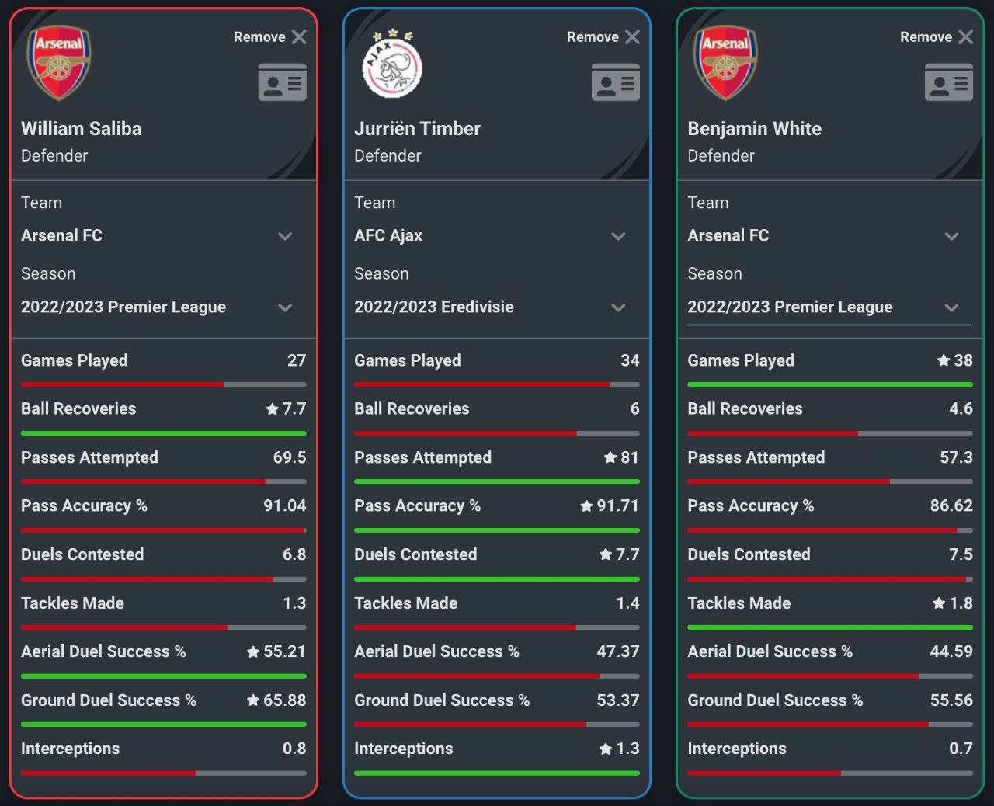Image resolution: width=994 pixels, height=806 pixels.
Task: Open White's 2022/2023 Premier League season dropdown
Action: (829, 307)
